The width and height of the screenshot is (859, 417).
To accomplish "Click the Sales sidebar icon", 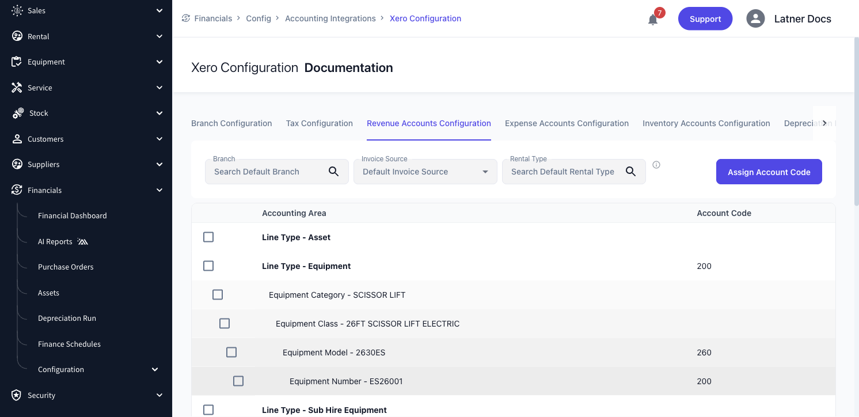I will (x=17, y=10).
